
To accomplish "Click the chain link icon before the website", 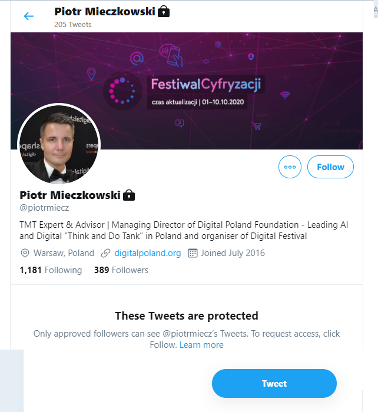I will point(106,253).
